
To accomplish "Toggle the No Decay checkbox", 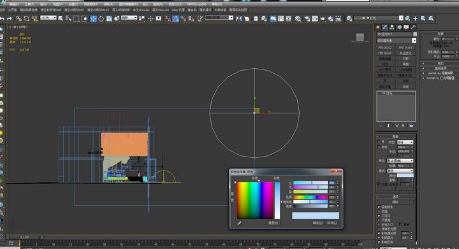I will click(379, 220).
